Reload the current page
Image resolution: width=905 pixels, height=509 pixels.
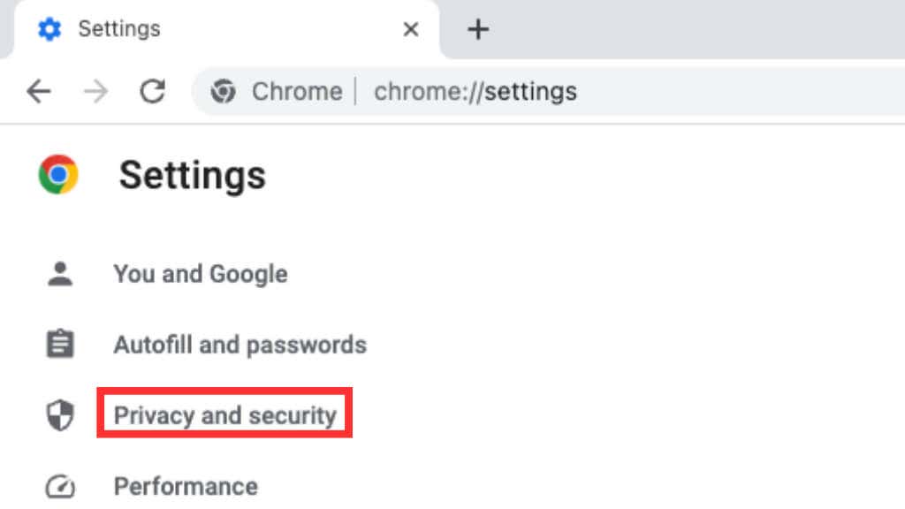154,91
